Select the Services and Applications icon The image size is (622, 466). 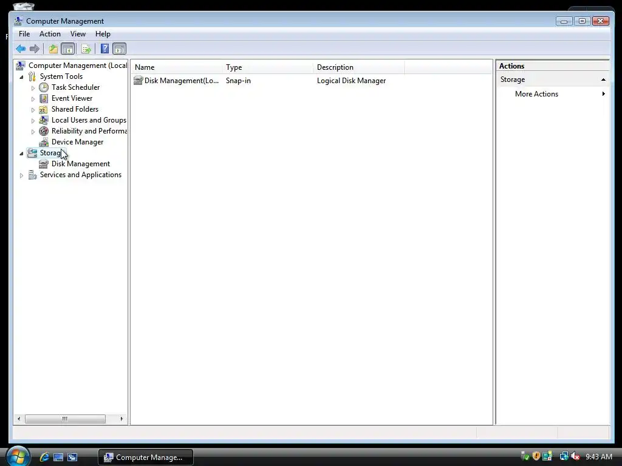pyautogui.click(x=32, y=175)
